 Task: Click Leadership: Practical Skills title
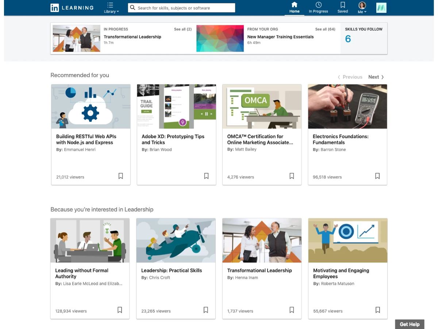pos(172,271)
